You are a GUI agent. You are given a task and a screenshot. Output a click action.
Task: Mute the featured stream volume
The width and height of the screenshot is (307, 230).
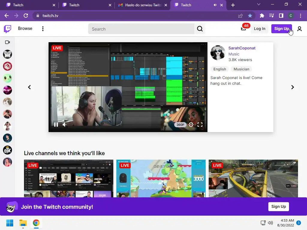tap(65, 125)
